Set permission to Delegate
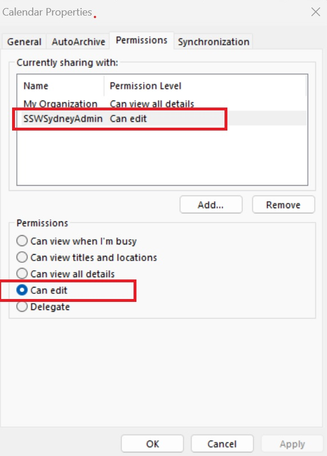The image size is (327, 456). [43, 306]
